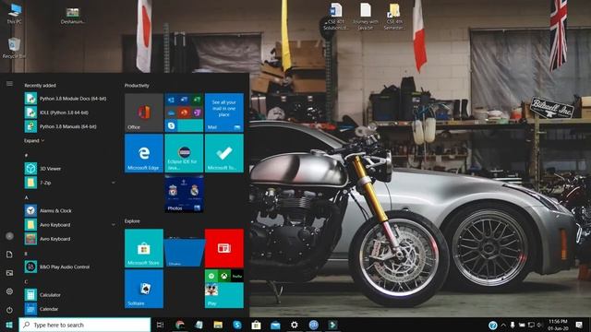The width and height of the screenshot is (591, 332).
Task: Click the volume icon in tray
Action: click(x=539, y=325)
